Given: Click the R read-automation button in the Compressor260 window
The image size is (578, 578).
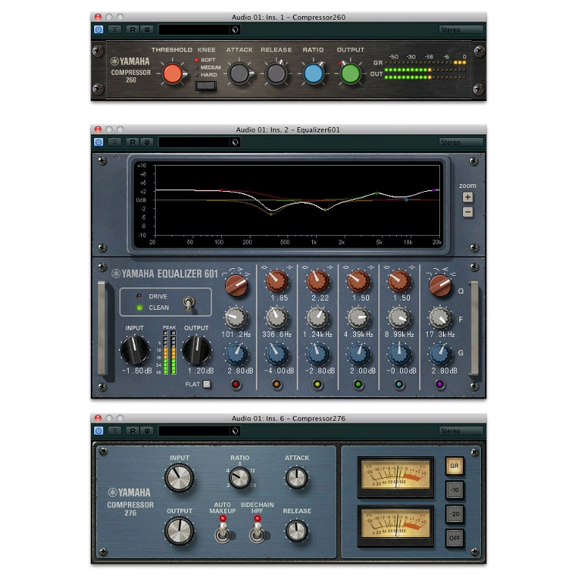Looking at the screenshot, I should point(133,29).
